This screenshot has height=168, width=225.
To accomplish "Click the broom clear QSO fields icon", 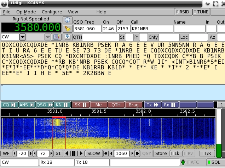I will 67,29.
